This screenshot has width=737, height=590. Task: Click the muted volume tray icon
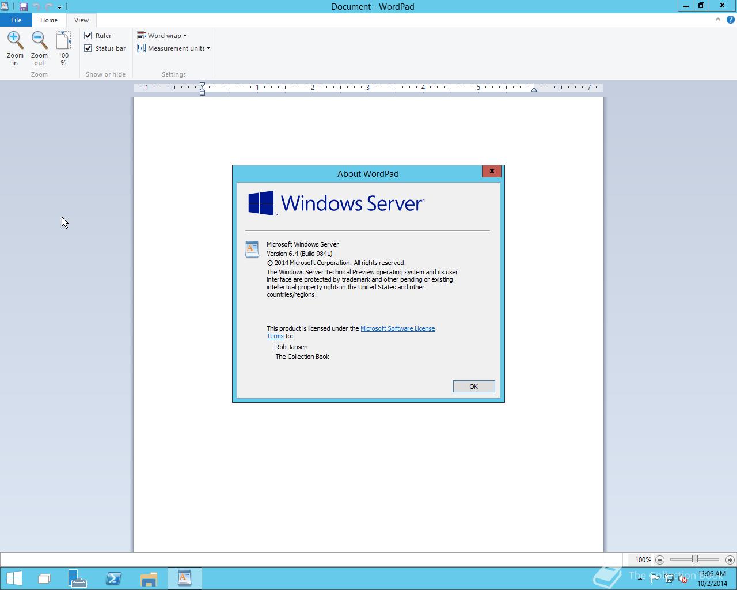pos(683,578)
